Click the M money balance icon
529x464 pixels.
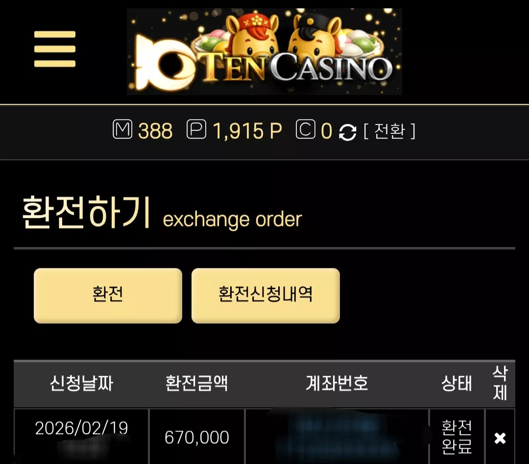[x=122, y=129]
